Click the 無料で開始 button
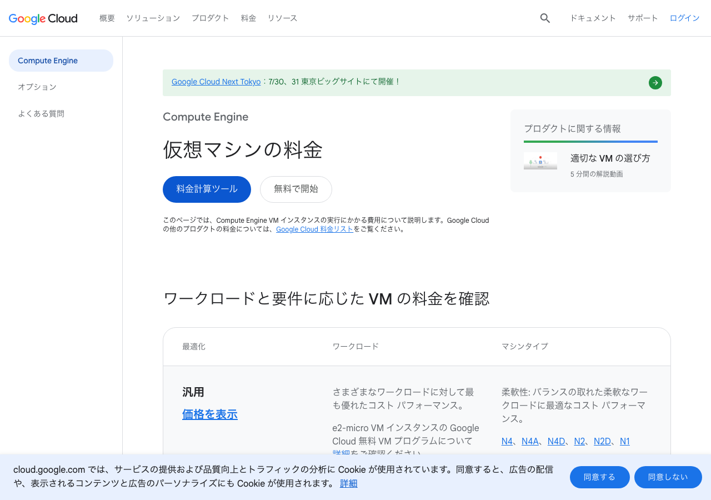 pos(296,189)
